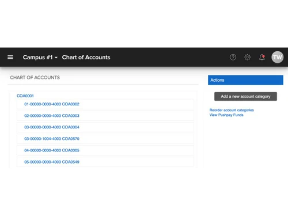Open the settings gear icon
This screenshot has width=288, height=216.
tap(247, 57)
